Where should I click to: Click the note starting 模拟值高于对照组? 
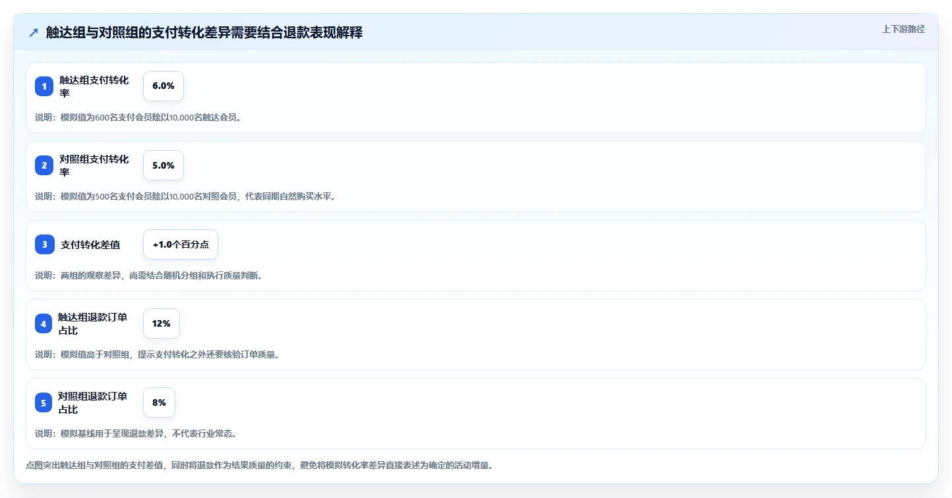pyautogui.click(x=158, y=354)
